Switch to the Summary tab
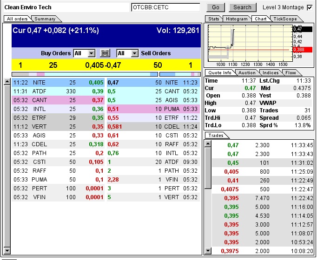Screen dimensions: 317x260 click(45, 19)
